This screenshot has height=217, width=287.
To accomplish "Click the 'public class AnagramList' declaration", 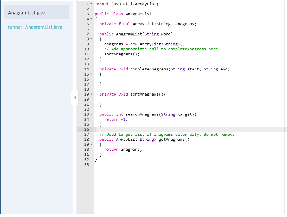I will pyautogui.click(x=123, y=14).
